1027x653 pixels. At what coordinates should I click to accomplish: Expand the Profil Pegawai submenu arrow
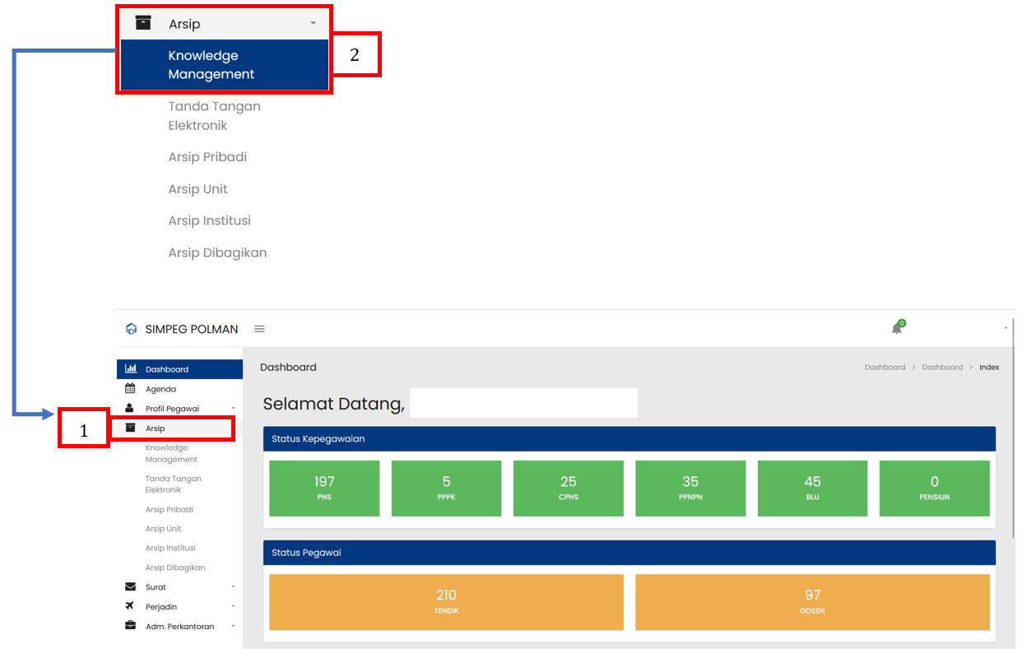pyautogui.click(x=233, y=409)
